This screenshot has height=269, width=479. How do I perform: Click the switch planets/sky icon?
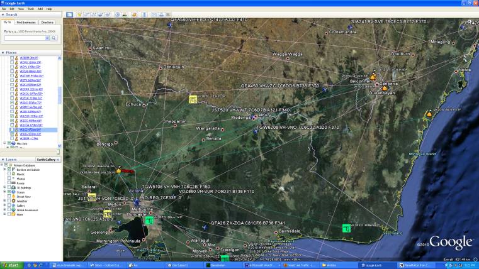135,14
